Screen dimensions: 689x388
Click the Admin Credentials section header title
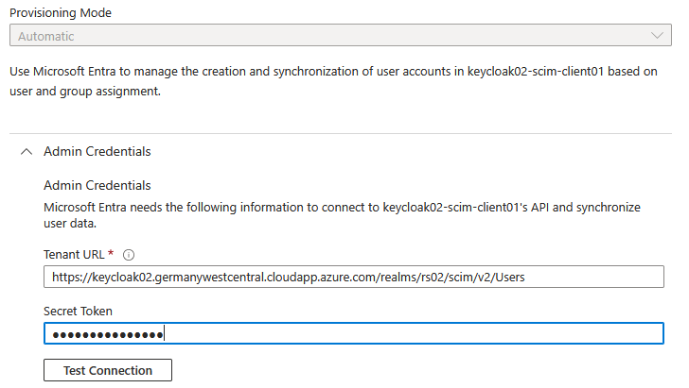pyautogui.click(x=97, y=151)
